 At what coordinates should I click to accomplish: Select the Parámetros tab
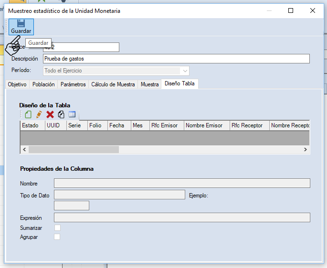tap(73, 84)
